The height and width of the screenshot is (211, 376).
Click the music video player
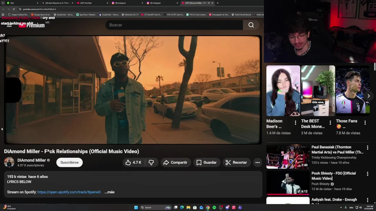point(133,90)
